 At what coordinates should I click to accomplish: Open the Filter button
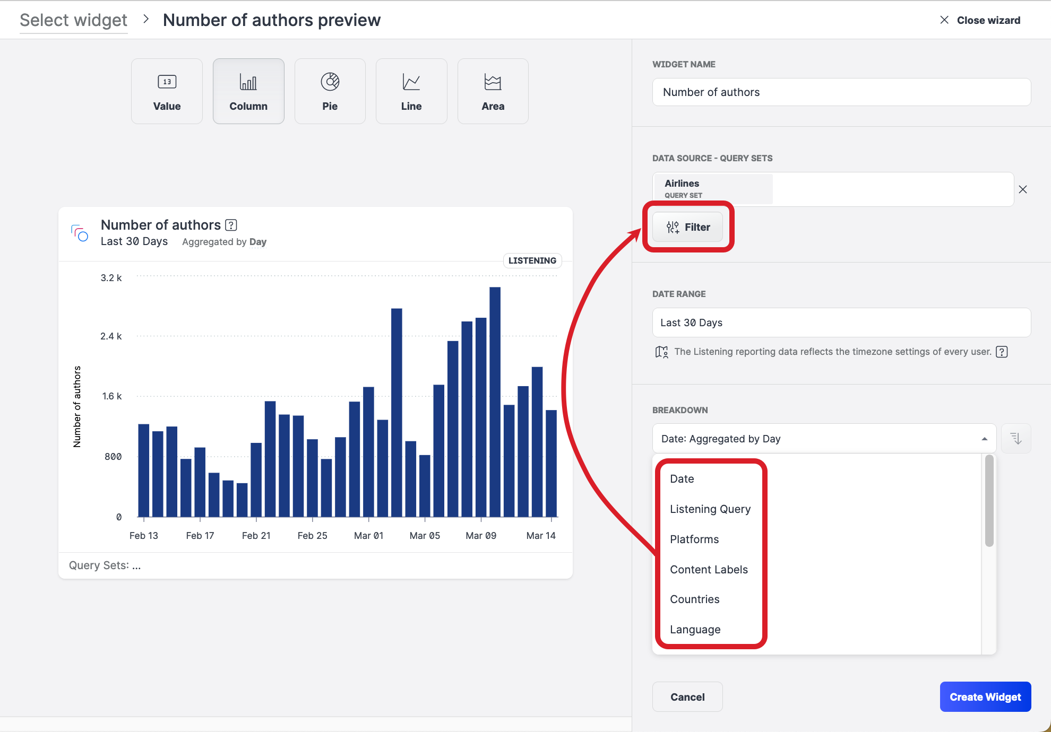pyautogui.click(x=688, y=227)
